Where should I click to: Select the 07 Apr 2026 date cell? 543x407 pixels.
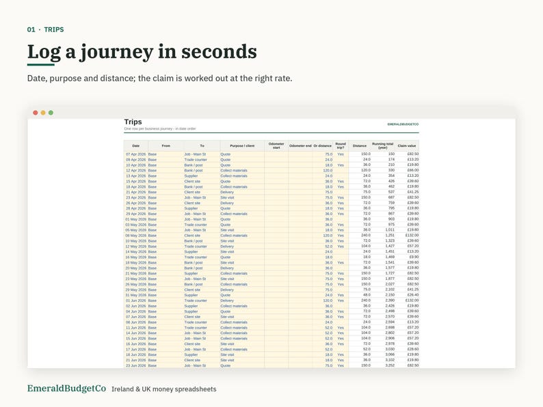(x=135, y=154)
